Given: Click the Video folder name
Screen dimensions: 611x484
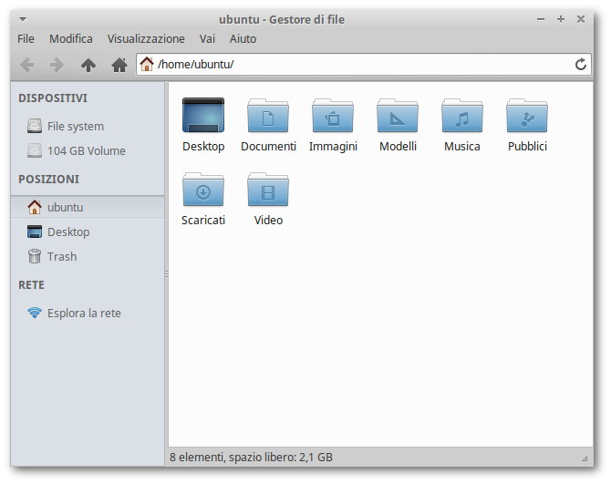Looking at the screenshot, I should point(268,221).
